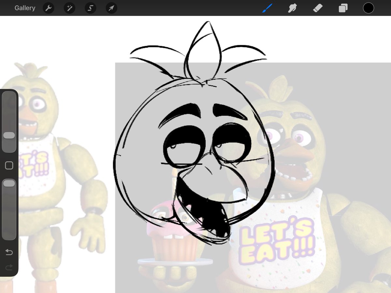Activate the Selection tool
This screenshot has height=293, width=391.
pos(91,8)
